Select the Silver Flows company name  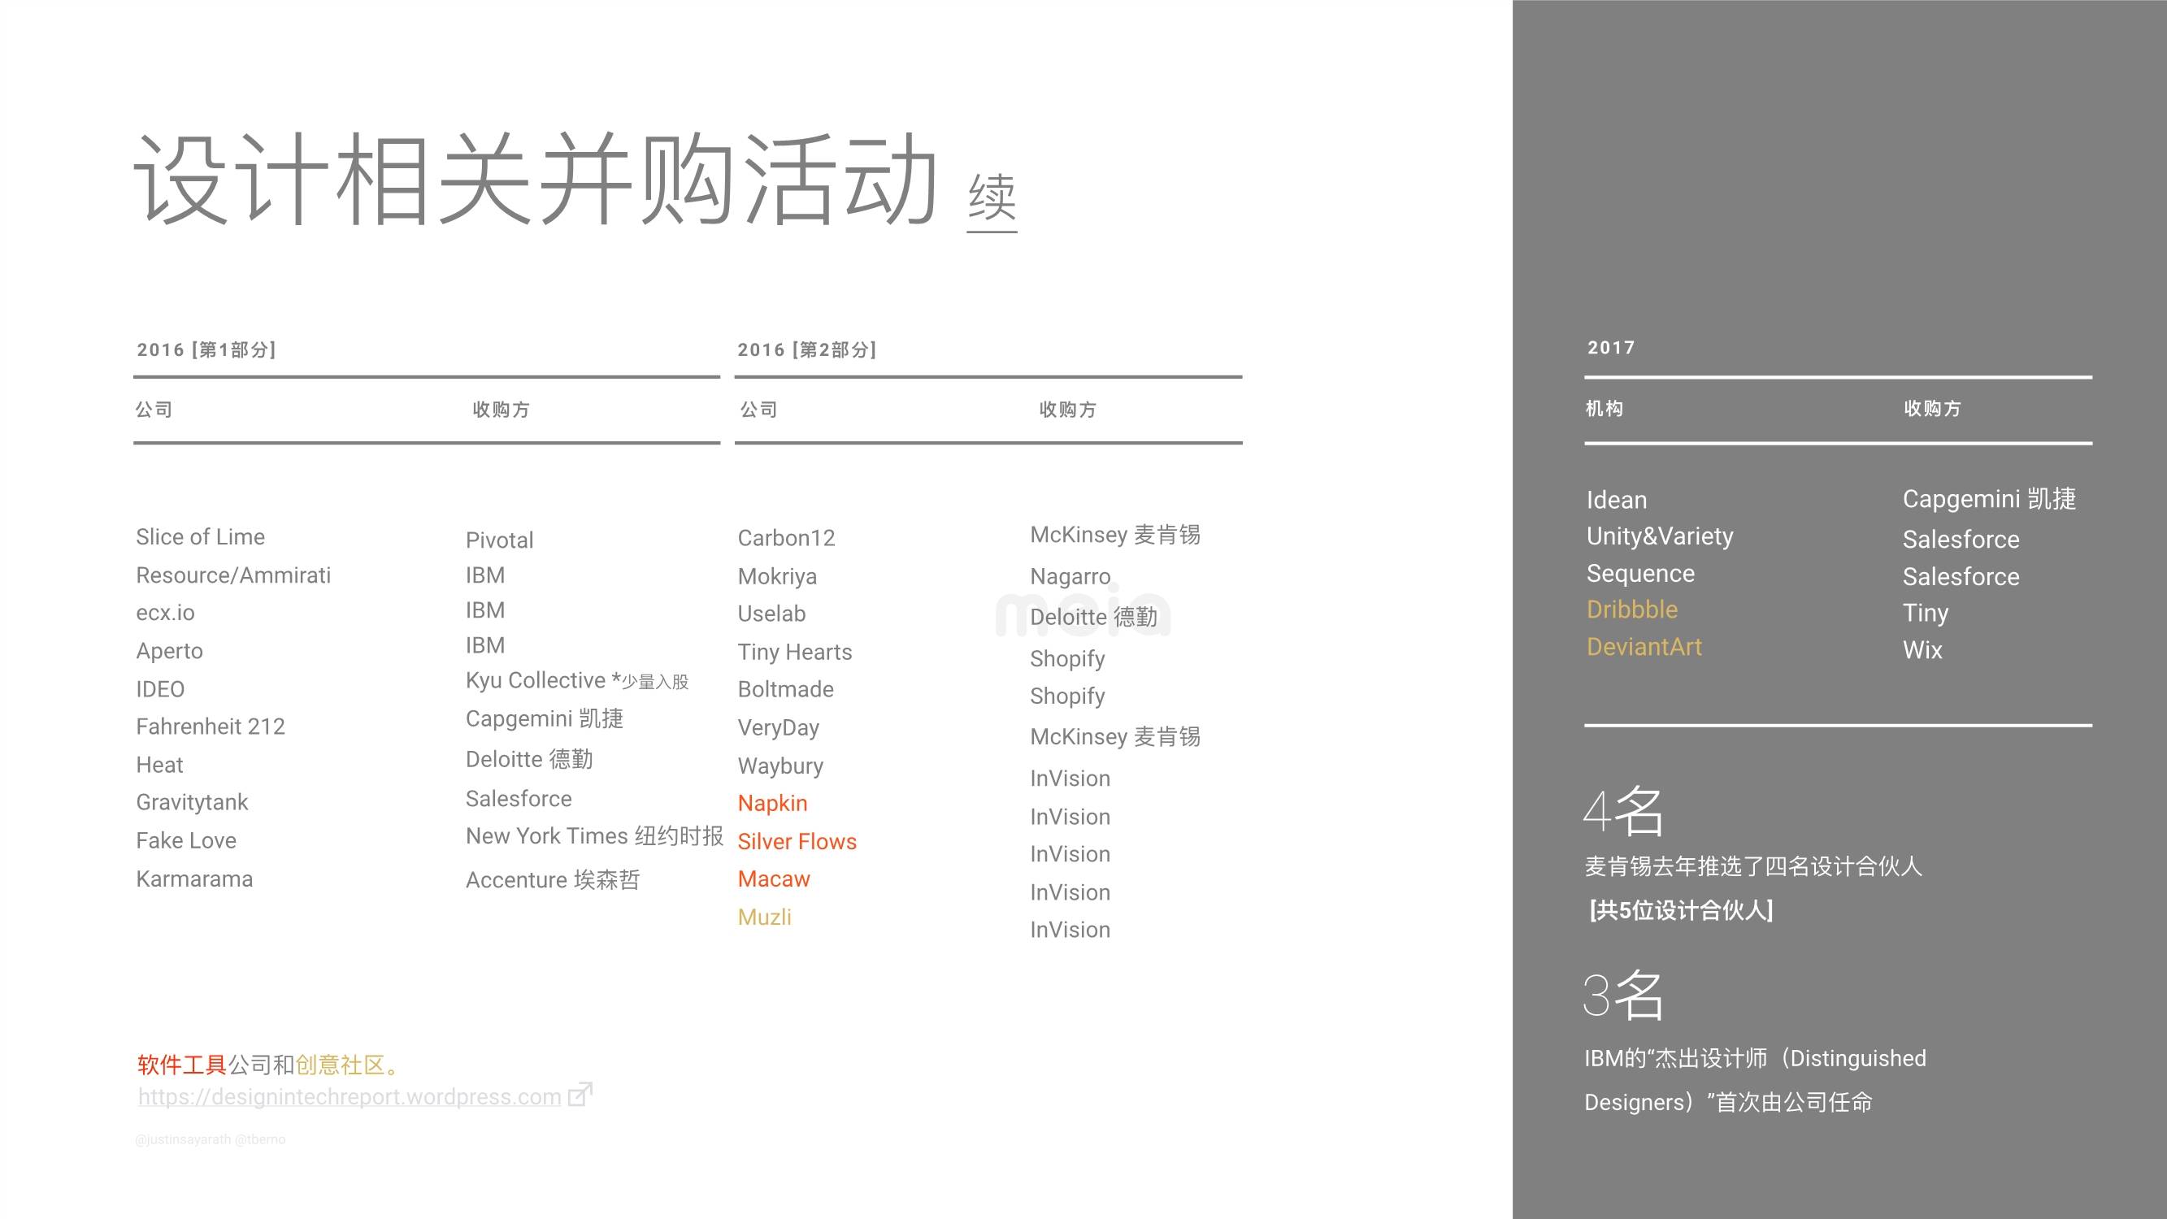(x=796, y=841)
